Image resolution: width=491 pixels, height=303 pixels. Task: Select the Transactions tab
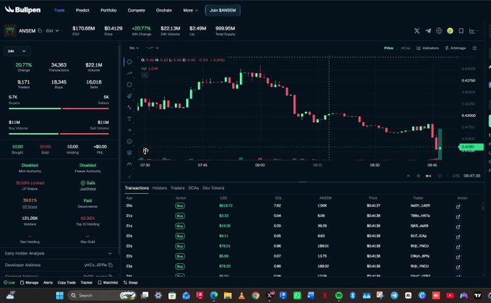coord(137,188)
